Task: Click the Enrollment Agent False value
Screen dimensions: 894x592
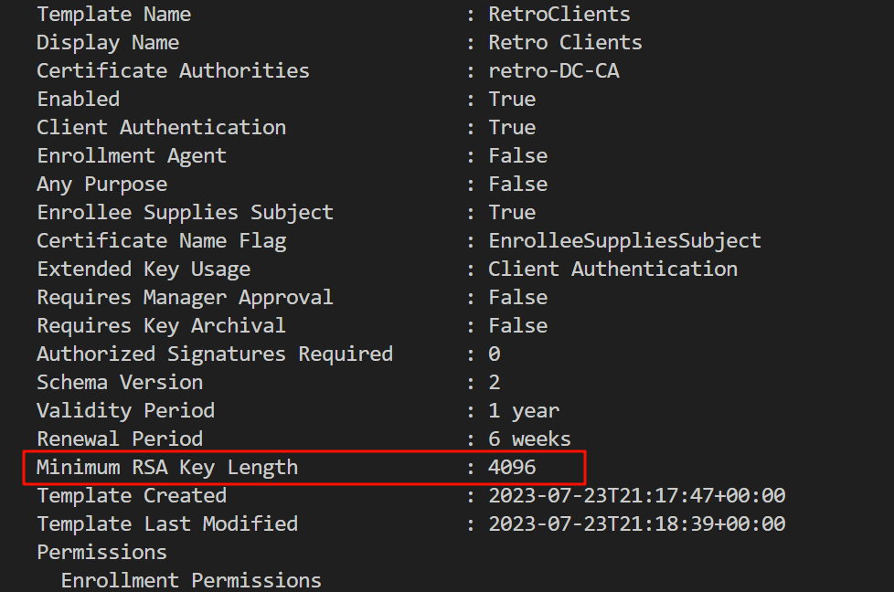Action: pyautogui.click(x=517, y=156)
